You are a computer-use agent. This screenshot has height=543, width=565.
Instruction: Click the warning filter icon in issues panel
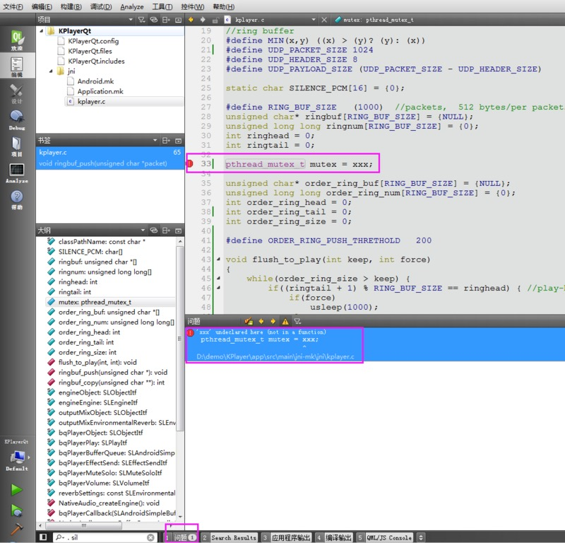point(285,322)
